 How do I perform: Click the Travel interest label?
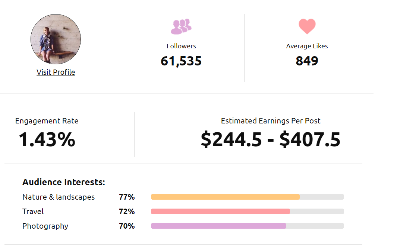pos(33,212)
